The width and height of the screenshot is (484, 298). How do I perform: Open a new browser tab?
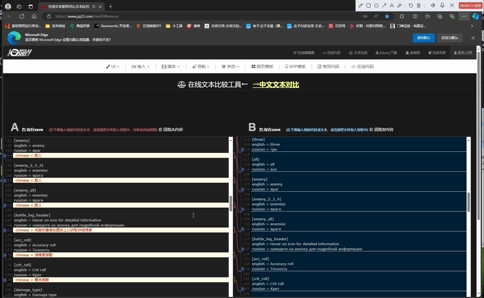(x=111, y=6)
